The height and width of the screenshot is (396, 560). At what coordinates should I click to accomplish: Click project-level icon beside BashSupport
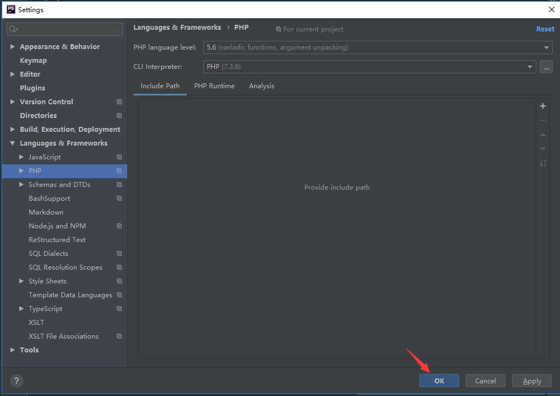(119, 199)
